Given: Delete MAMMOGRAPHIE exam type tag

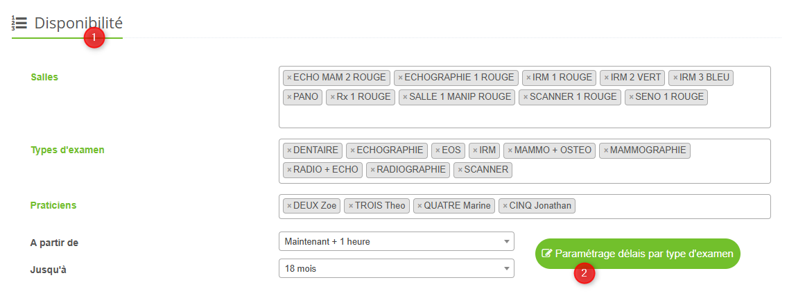Looking at the screenshot, I should pyautogui.click(x=606, y=150).
